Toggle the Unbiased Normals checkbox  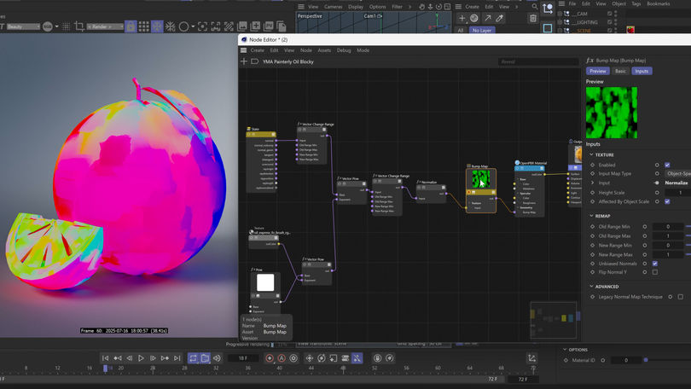(x=655, y=264)
